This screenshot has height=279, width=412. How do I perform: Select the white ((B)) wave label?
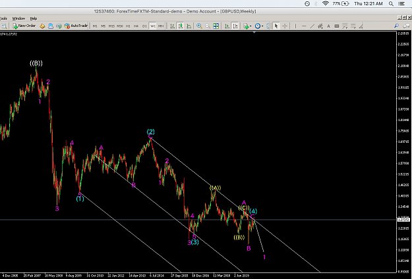36,63
